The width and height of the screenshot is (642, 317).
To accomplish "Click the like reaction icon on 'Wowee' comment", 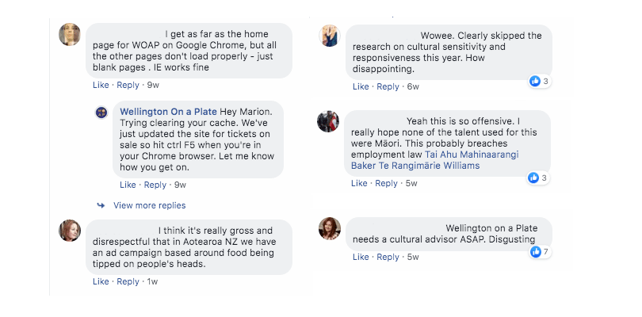I will click(x=534, y=81).
